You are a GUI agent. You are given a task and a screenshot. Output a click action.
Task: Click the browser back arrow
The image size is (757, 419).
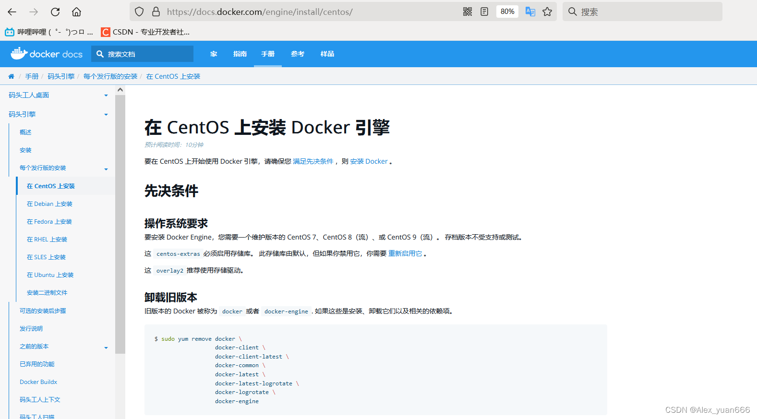pos(12,12)
